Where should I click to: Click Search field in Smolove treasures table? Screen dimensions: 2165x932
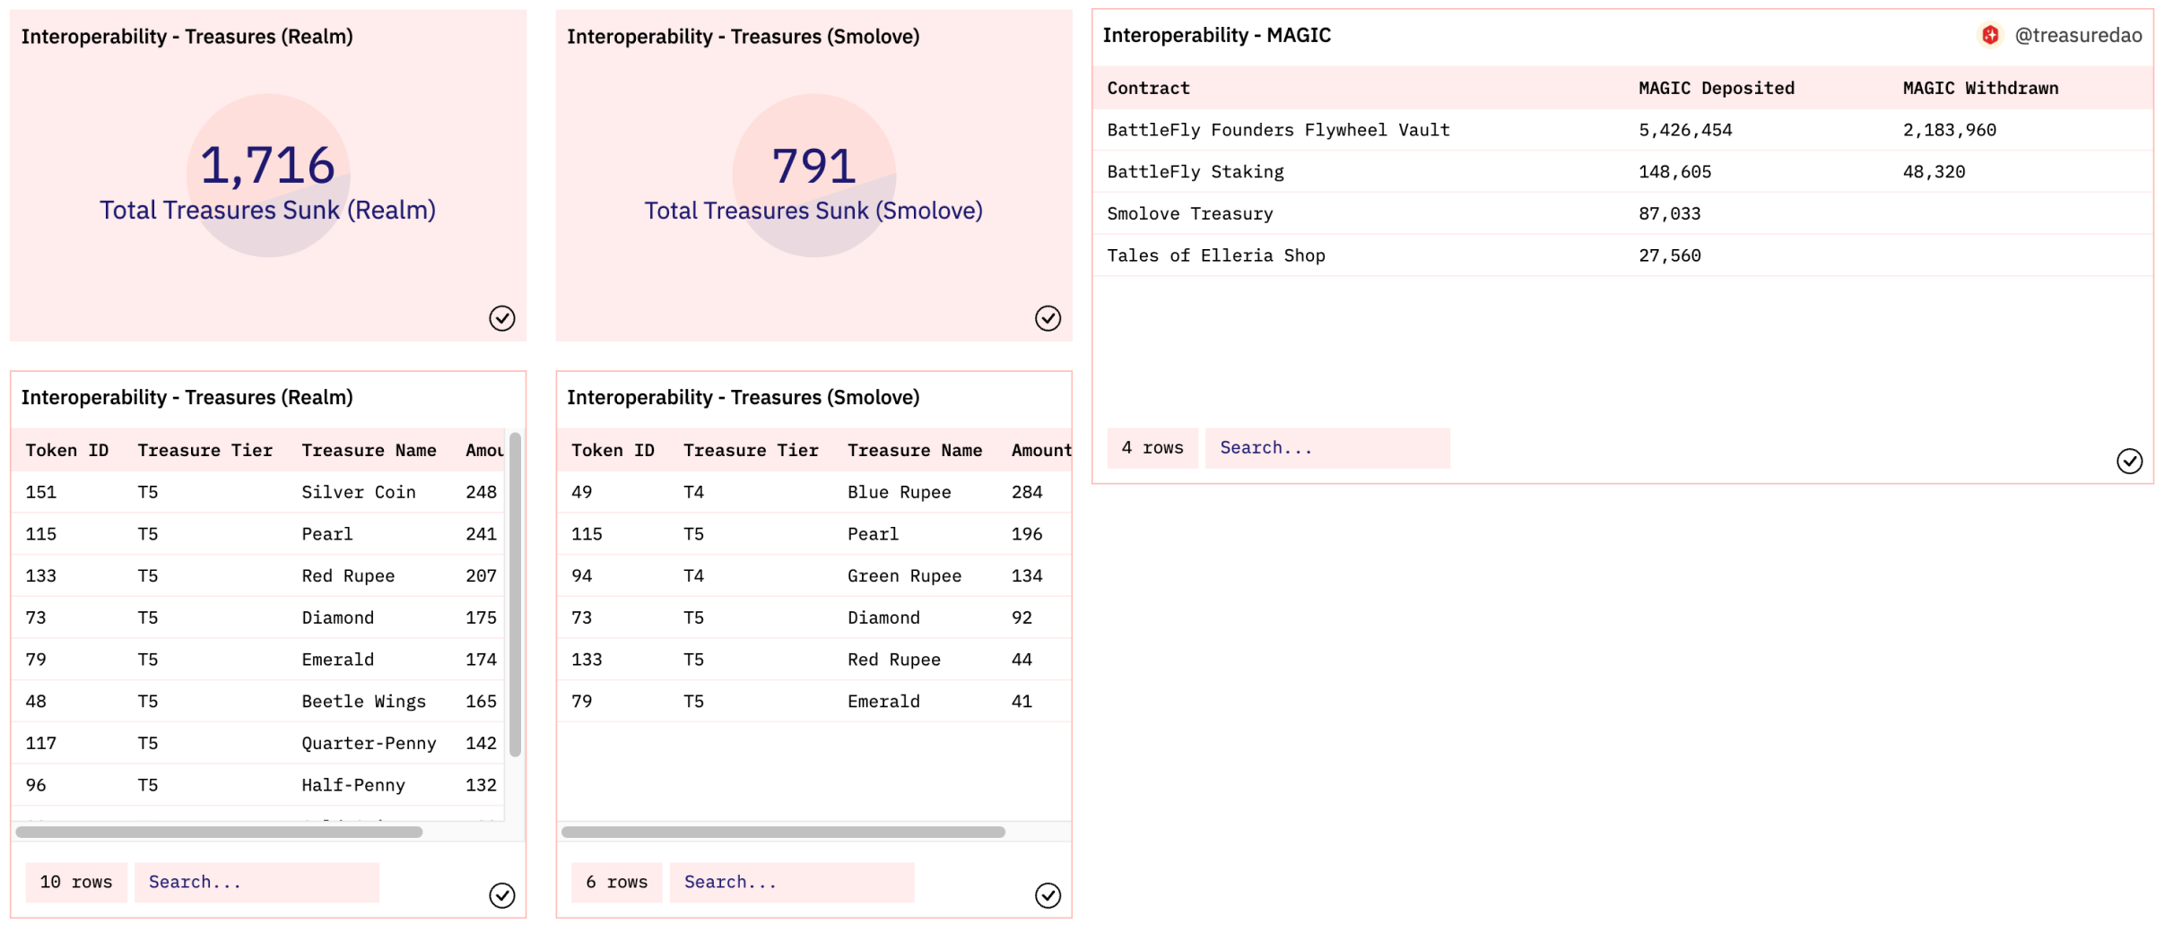point(792,882)
